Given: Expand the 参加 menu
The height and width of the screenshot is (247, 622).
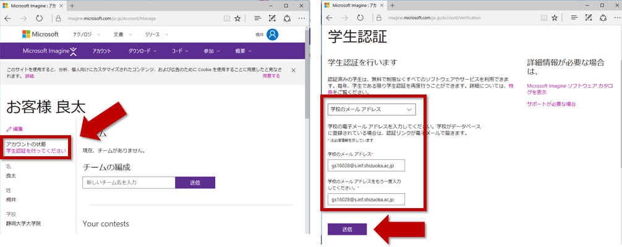Looking at the screenshot, I should pyautogui.click(x=211, y=51).
